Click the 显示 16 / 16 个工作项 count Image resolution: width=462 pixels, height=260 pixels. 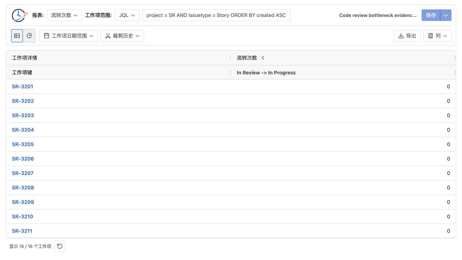[30, 246]
